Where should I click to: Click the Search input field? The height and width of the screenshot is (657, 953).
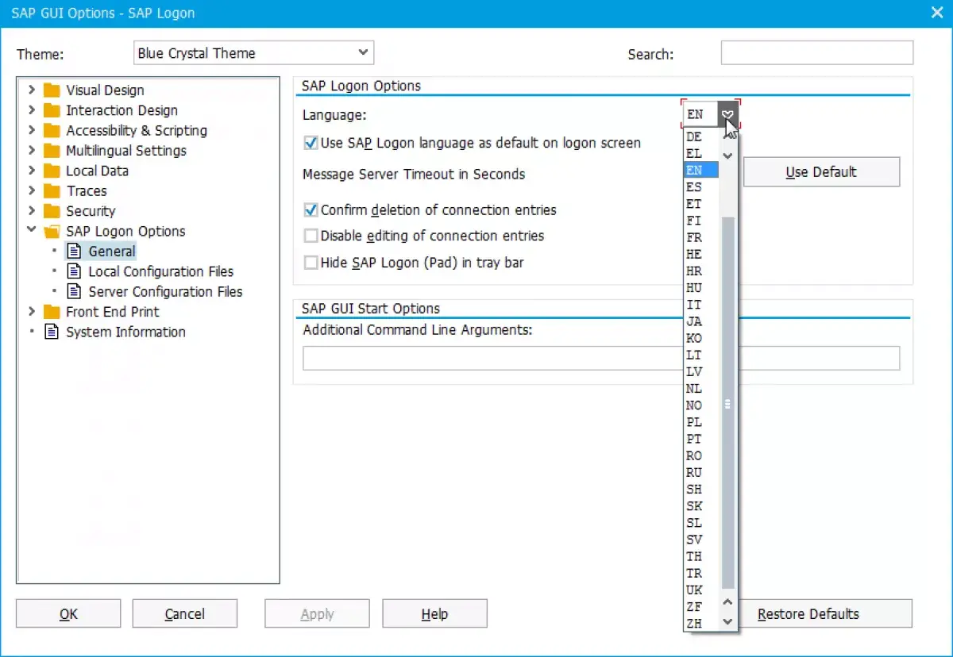tap(816, 53)
